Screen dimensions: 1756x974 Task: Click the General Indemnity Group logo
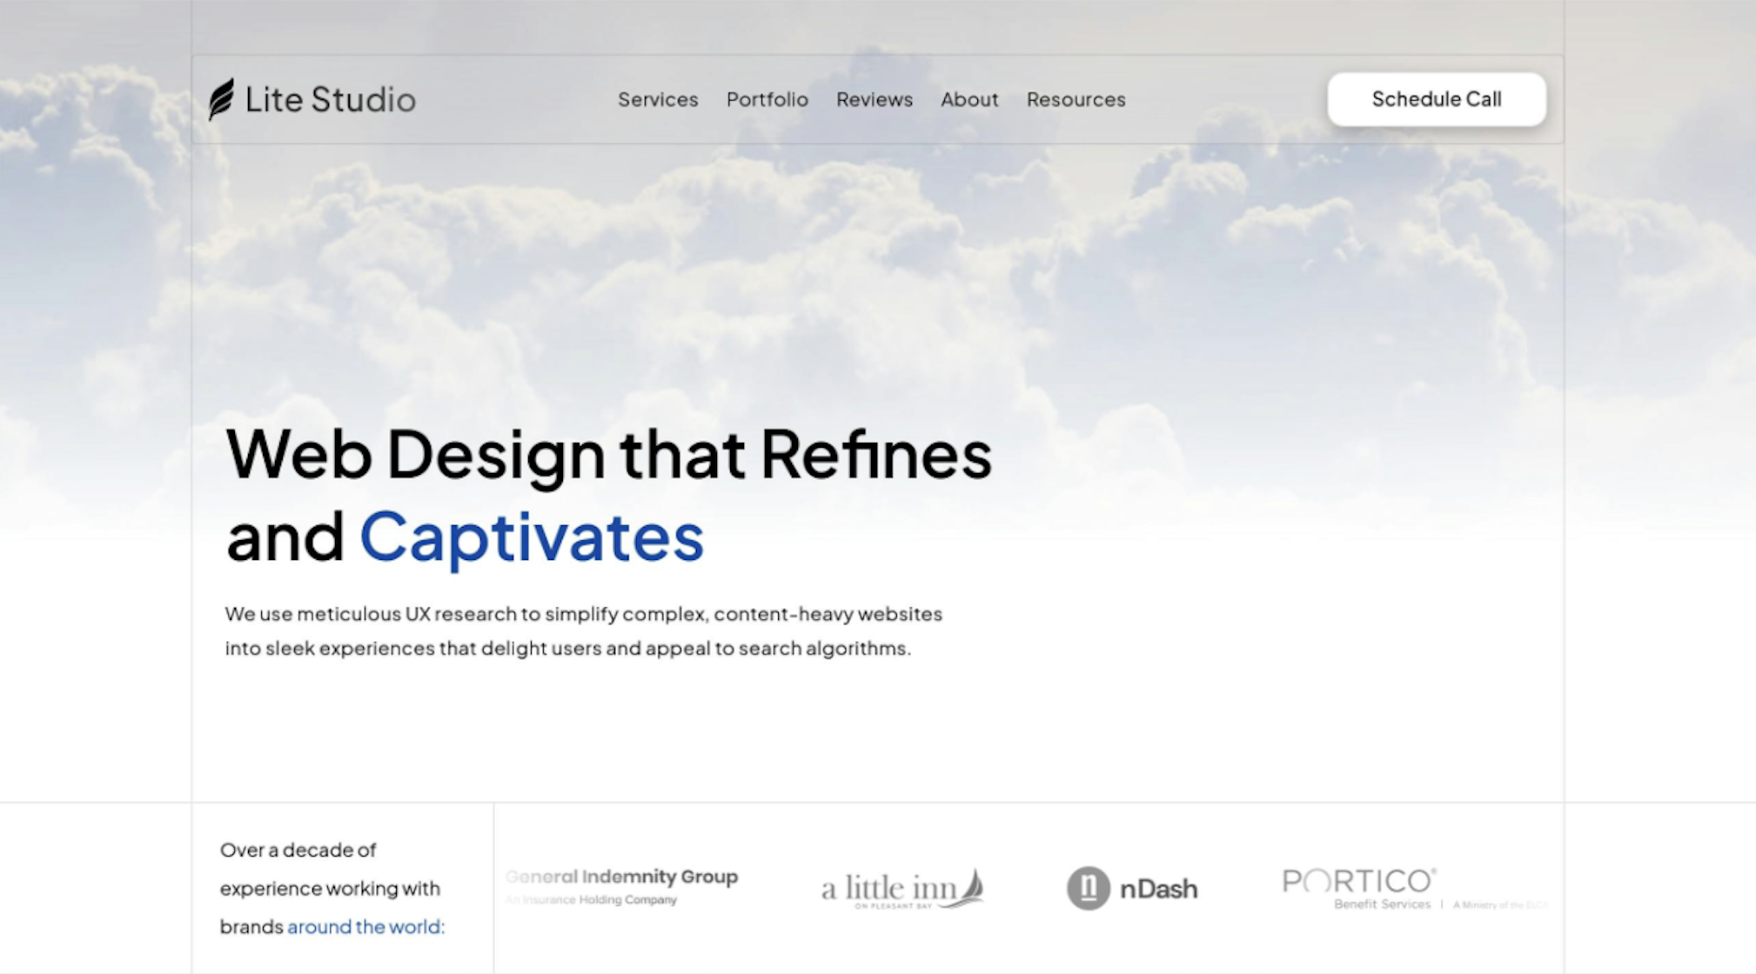pyautogui.click(x=621, y=877)
